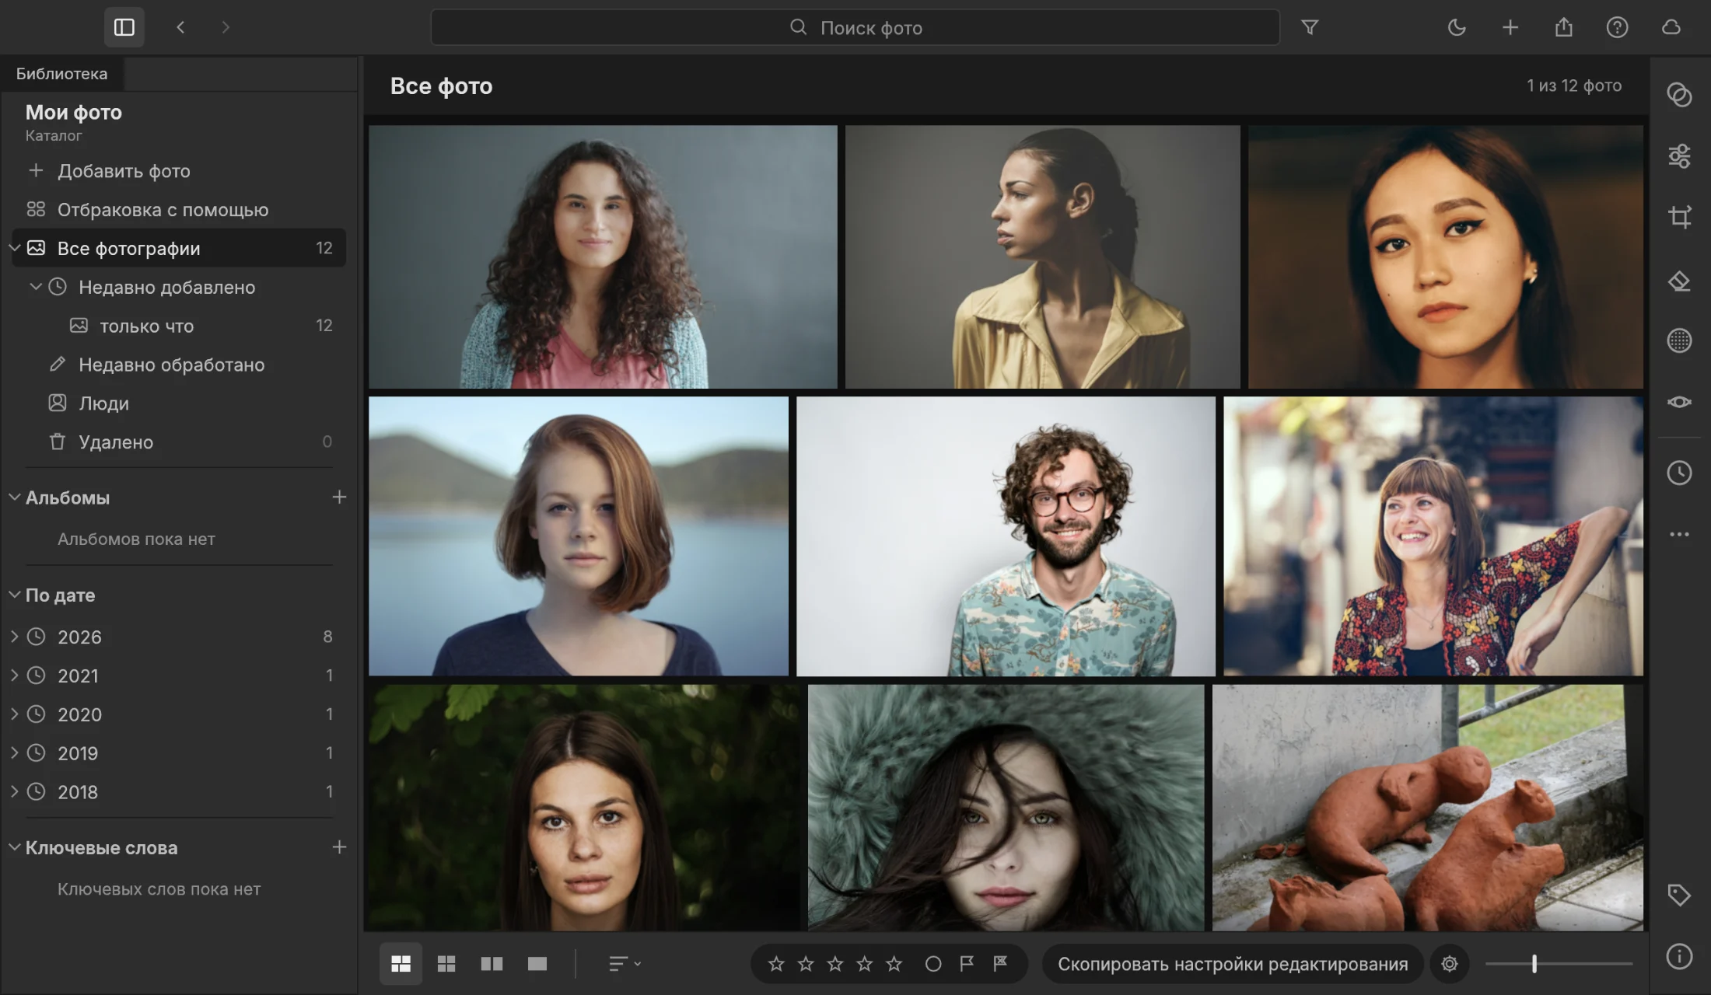
Task: Set the flag marker icon
Action: 967,964
